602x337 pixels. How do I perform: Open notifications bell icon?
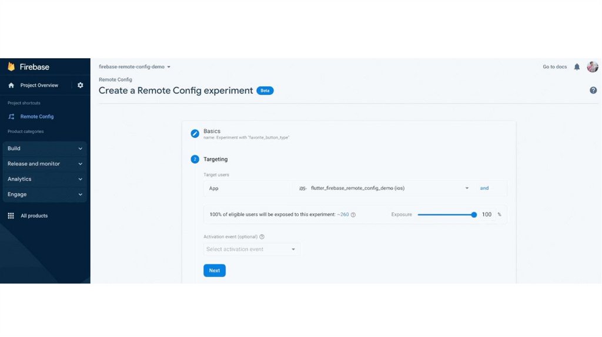(x=577, y=67)
